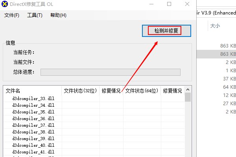Click 大小 column header in background window
Image resolution: width=236 pixels, height=157 pixels.
coord(215,26)
